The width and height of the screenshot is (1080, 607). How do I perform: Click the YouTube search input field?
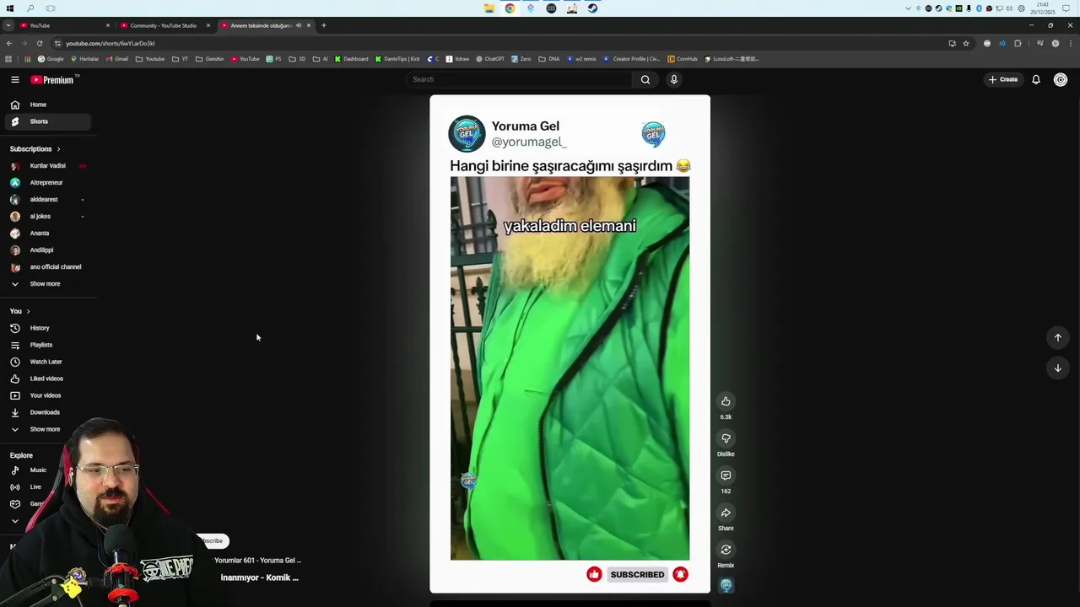pyautogui.click(x=519, y=79)
